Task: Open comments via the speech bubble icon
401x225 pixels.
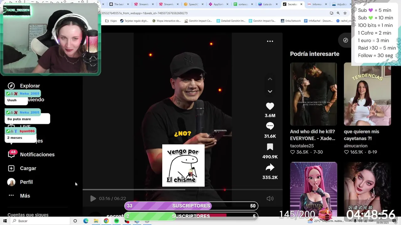Action: point(270,126)
